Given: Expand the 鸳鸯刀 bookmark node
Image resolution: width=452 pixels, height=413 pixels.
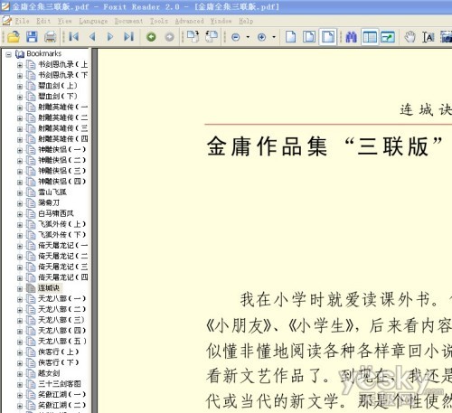Looking at the screenshot, I should pos(20,203).
